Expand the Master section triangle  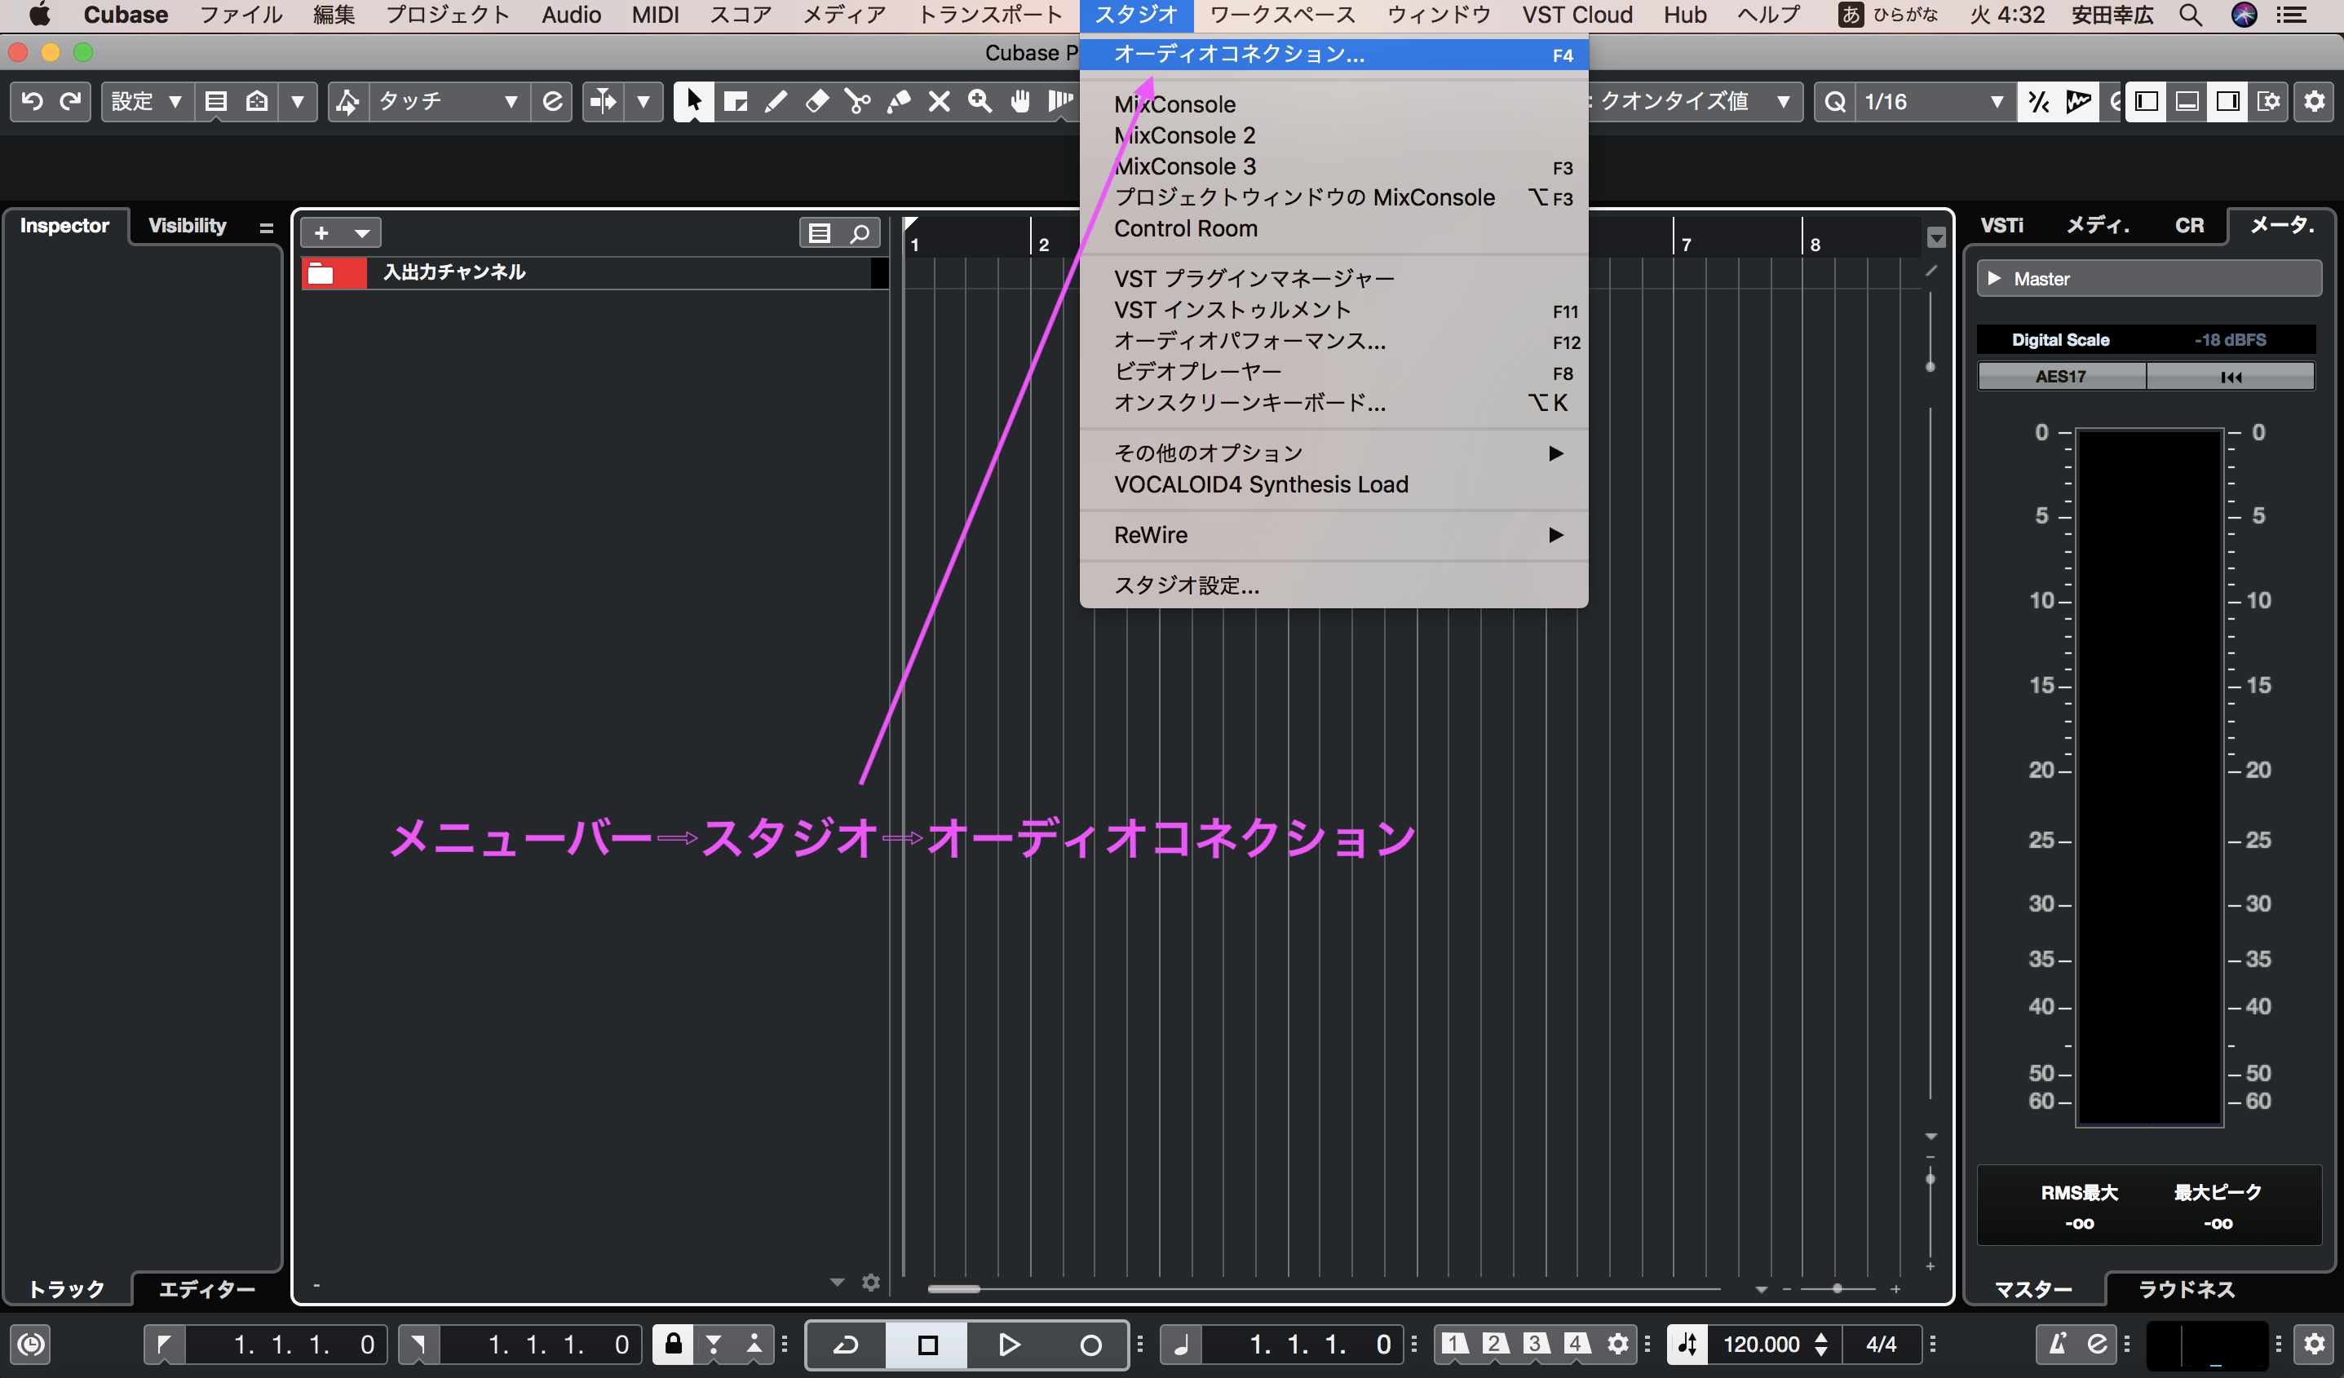[x=1993, y=278]
